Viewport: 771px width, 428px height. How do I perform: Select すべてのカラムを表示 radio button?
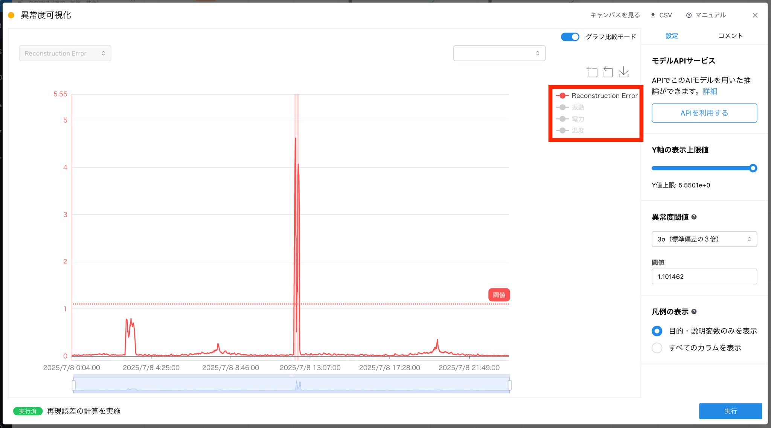657,348
